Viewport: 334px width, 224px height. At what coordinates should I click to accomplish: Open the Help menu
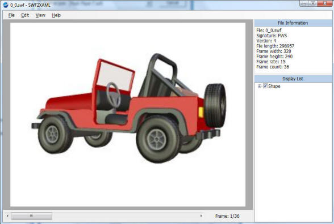[56, 15]
